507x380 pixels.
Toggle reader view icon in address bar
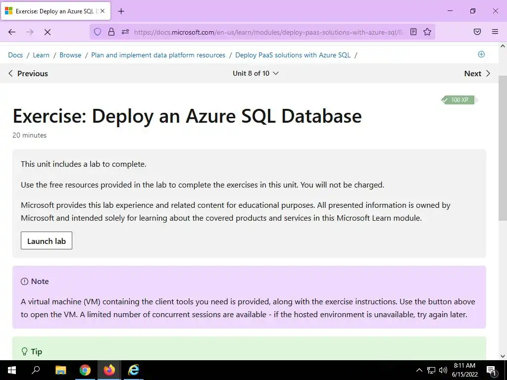click(413, 32)
